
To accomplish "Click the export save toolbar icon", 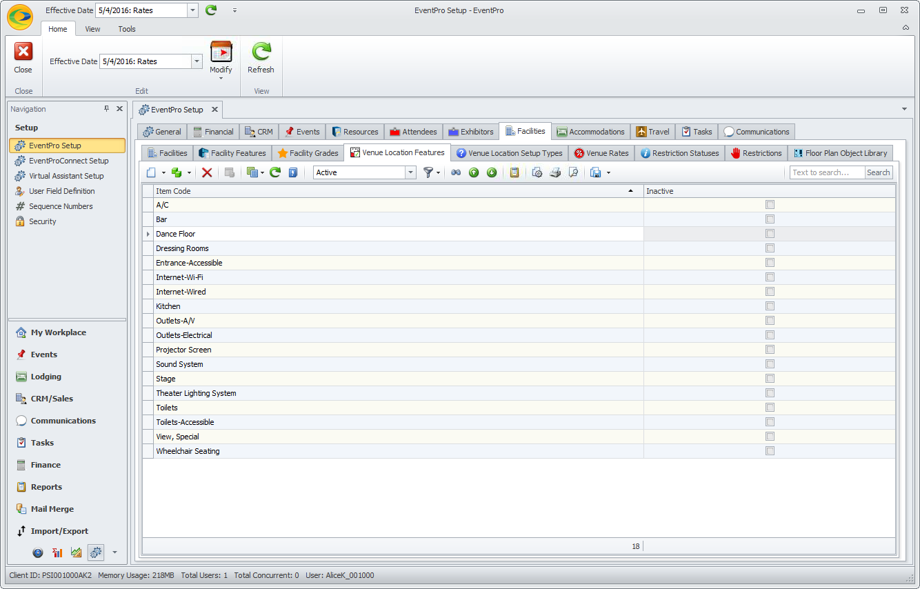I will pyautogui.click(x=596, y=172).
